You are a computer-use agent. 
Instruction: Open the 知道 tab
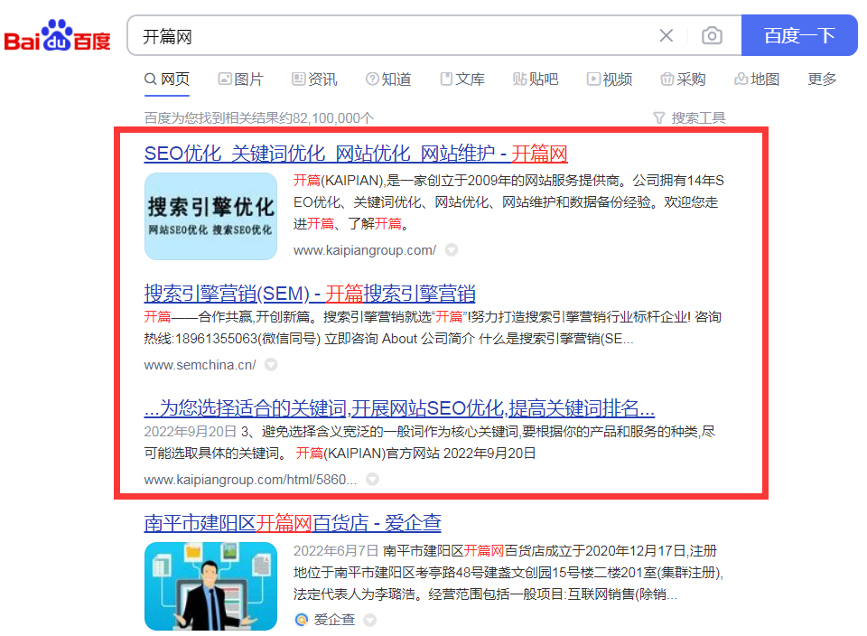pos(388,79)
